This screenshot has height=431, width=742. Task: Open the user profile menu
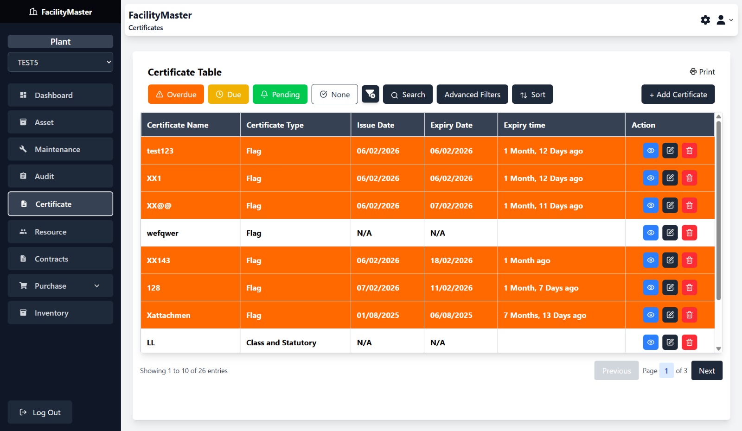[724, 20]
